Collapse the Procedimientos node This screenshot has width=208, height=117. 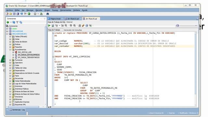10,49
